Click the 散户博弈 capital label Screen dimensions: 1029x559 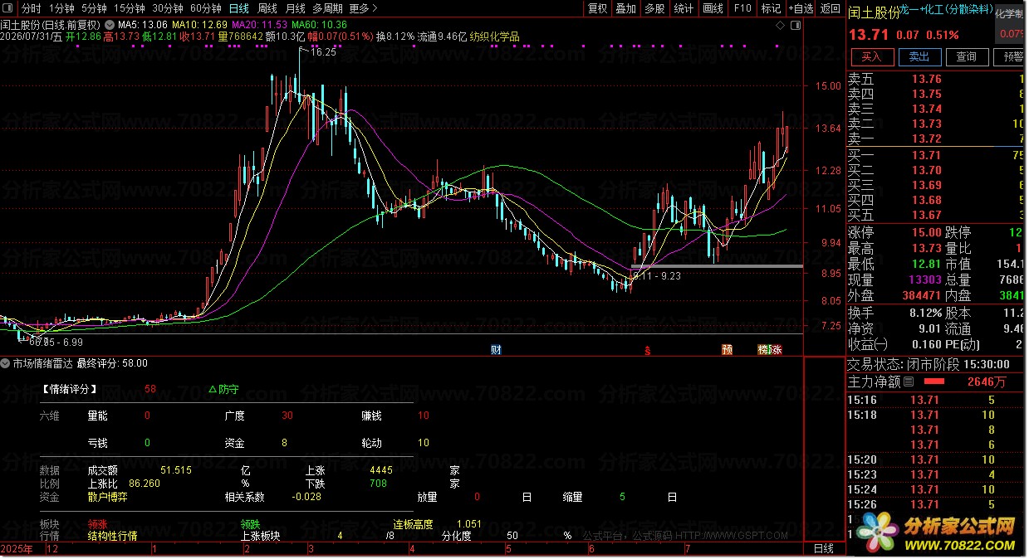(108, 497)
